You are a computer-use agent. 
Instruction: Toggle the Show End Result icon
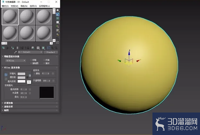[48, 48]
